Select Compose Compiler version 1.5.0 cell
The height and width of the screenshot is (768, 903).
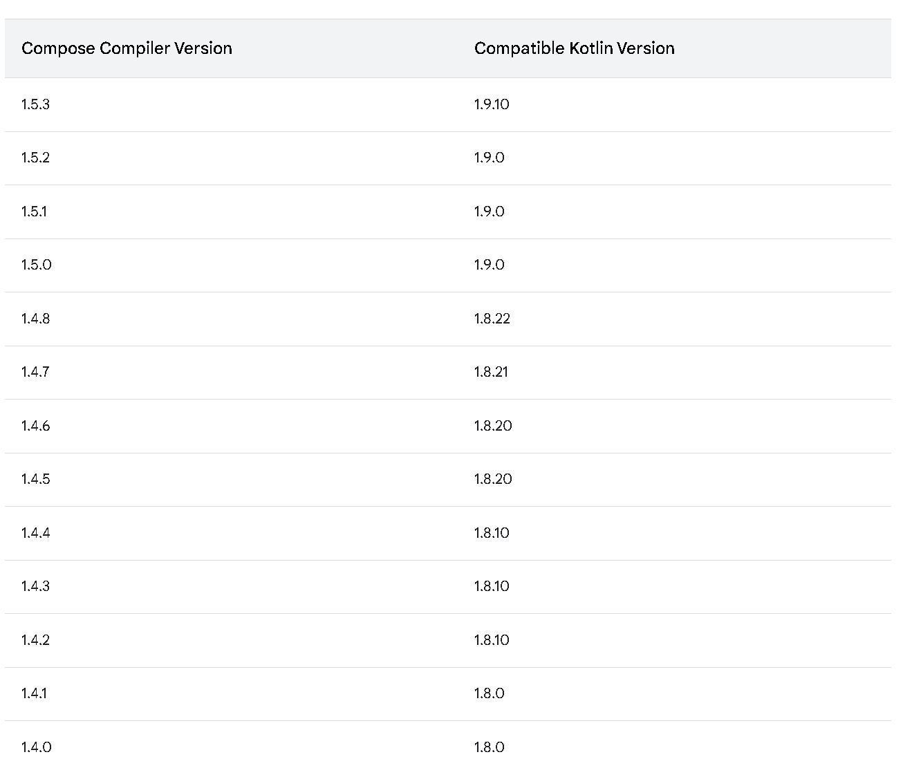(x=36, y=265)
